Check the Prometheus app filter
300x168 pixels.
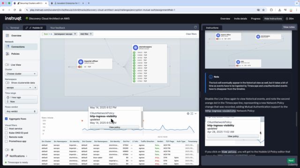tap(6, 141)
